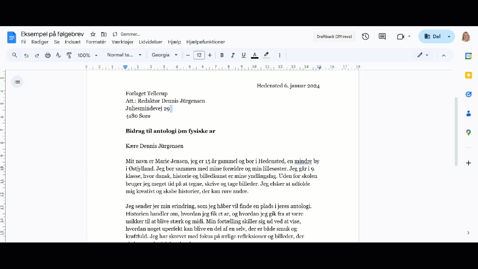Open the Georgia font dropdown
This screenshot has height=269, width=478.
pos(165,55)
